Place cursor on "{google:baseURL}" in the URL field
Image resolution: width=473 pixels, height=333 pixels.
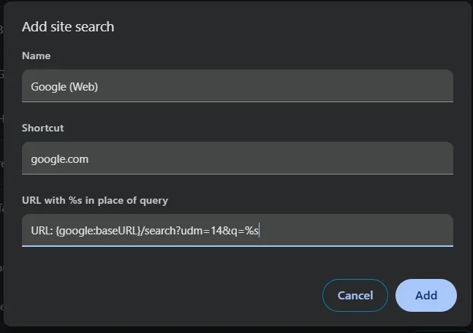[99, 231]
